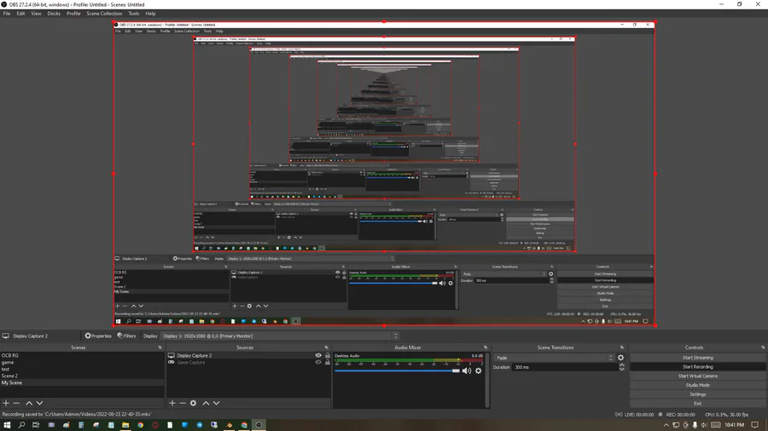Select the My Scene scene
The height and width of the screenshot is (431, 768).
pos(82,383)
